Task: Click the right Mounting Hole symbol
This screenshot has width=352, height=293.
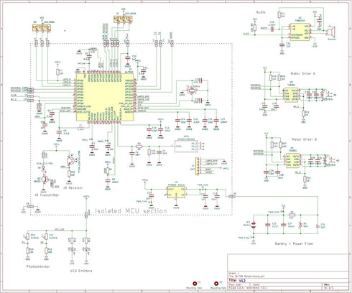Action: pos(216,284)
